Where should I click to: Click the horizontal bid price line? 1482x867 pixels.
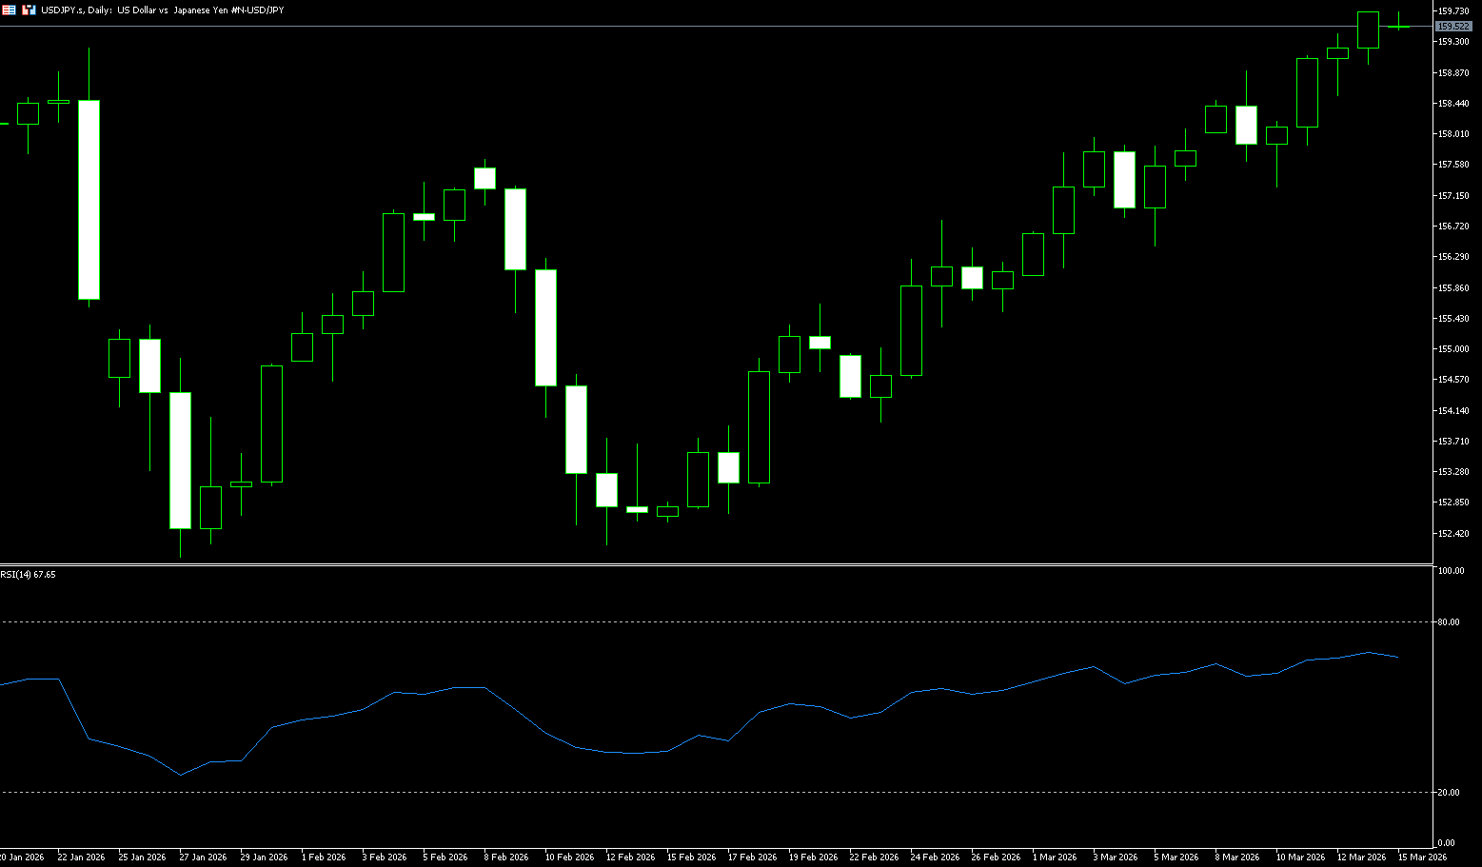[x=666, y=27]
